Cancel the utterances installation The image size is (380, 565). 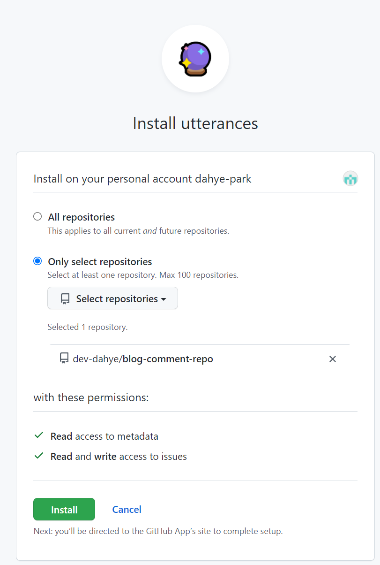[127, 509]
